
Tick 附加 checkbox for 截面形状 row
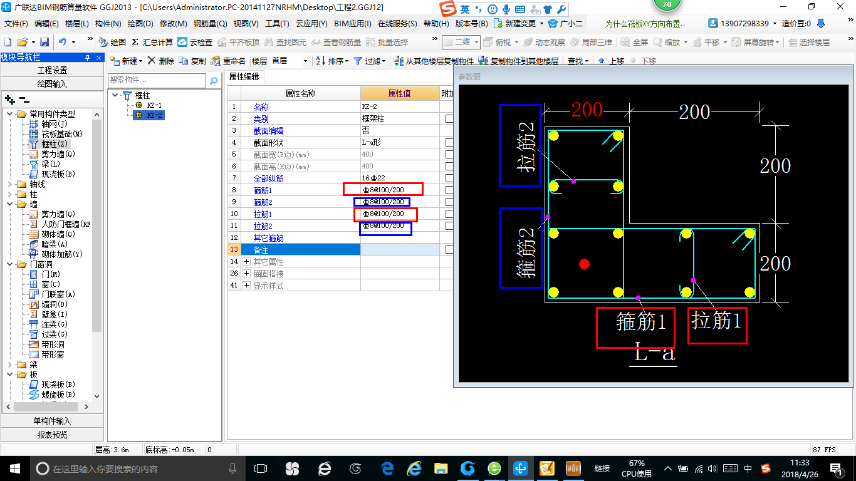coord(449,142)
